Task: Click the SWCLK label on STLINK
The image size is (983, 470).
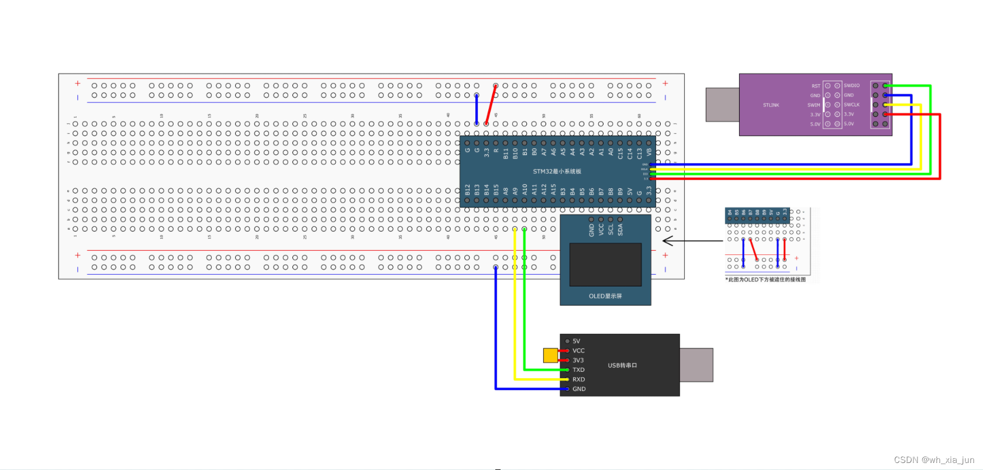Action: click(851, 105)
